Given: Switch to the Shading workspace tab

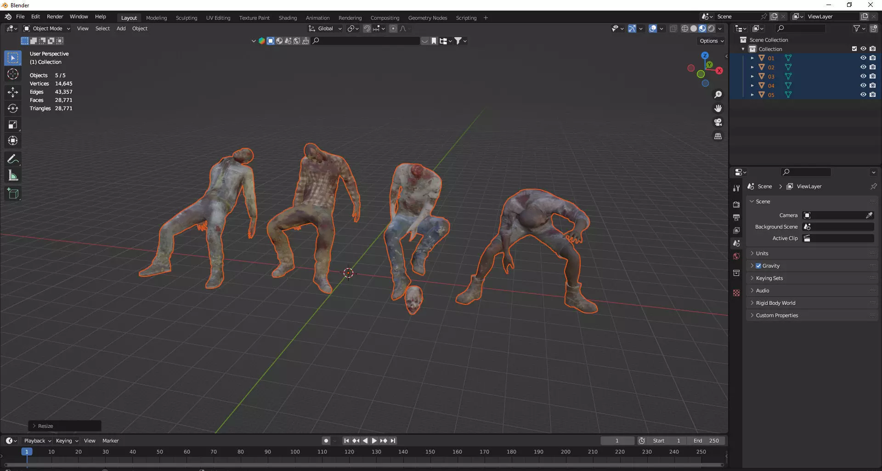Looking at the screenshot, I should point(288,18).
